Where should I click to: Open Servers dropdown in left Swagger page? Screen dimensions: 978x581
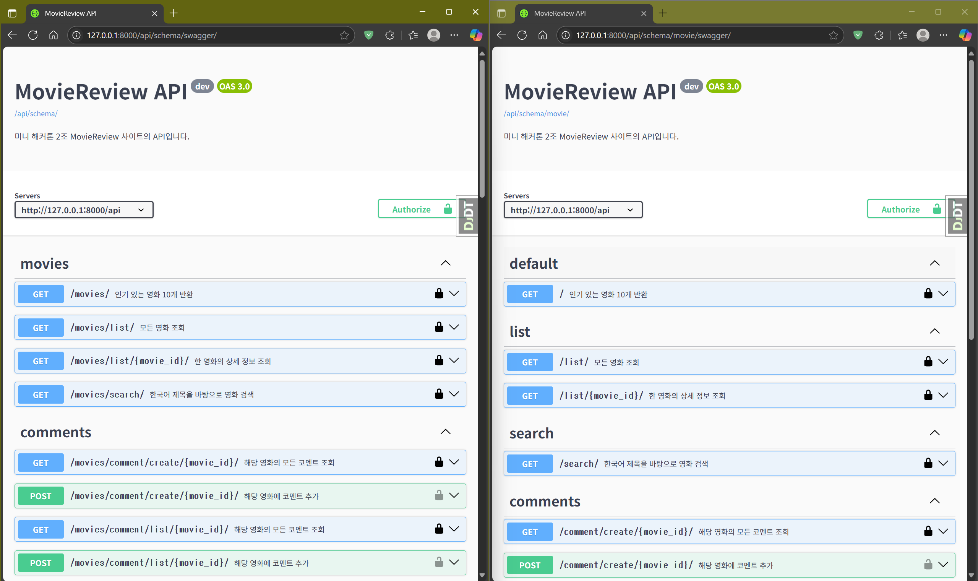[84, 210]
